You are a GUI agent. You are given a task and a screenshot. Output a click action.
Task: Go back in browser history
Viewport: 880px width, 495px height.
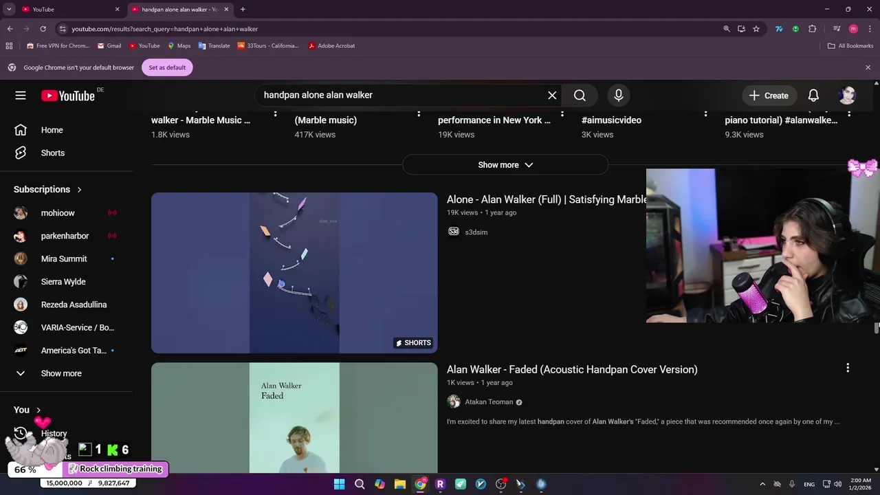[10, 29]
